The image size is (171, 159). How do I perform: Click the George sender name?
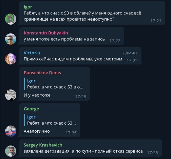click(31, 109)
